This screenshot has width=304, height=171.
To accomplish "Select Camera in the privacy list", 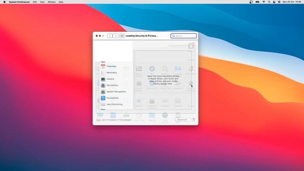I will click(x=116, y=79).
